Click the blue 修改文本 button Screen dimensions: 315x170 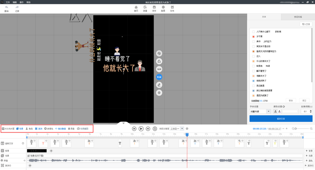[281, 118]
